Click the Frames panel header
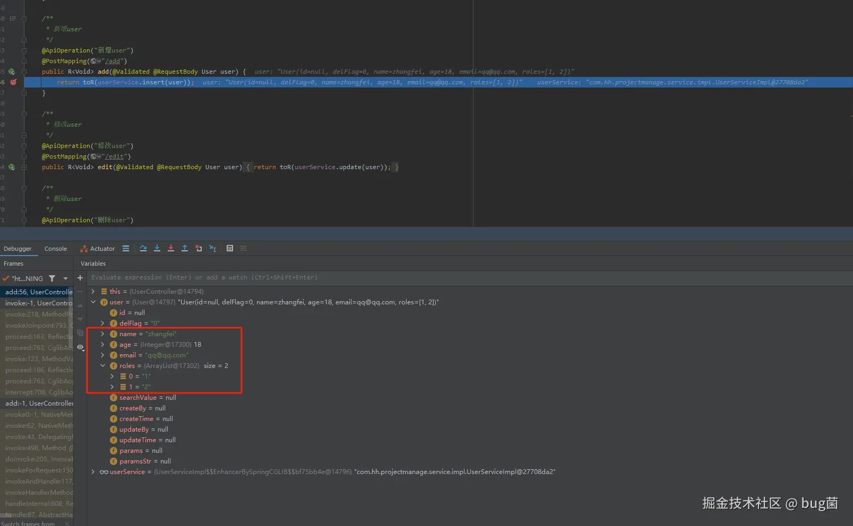Screen dimensions: 853x526 [13, 264]
